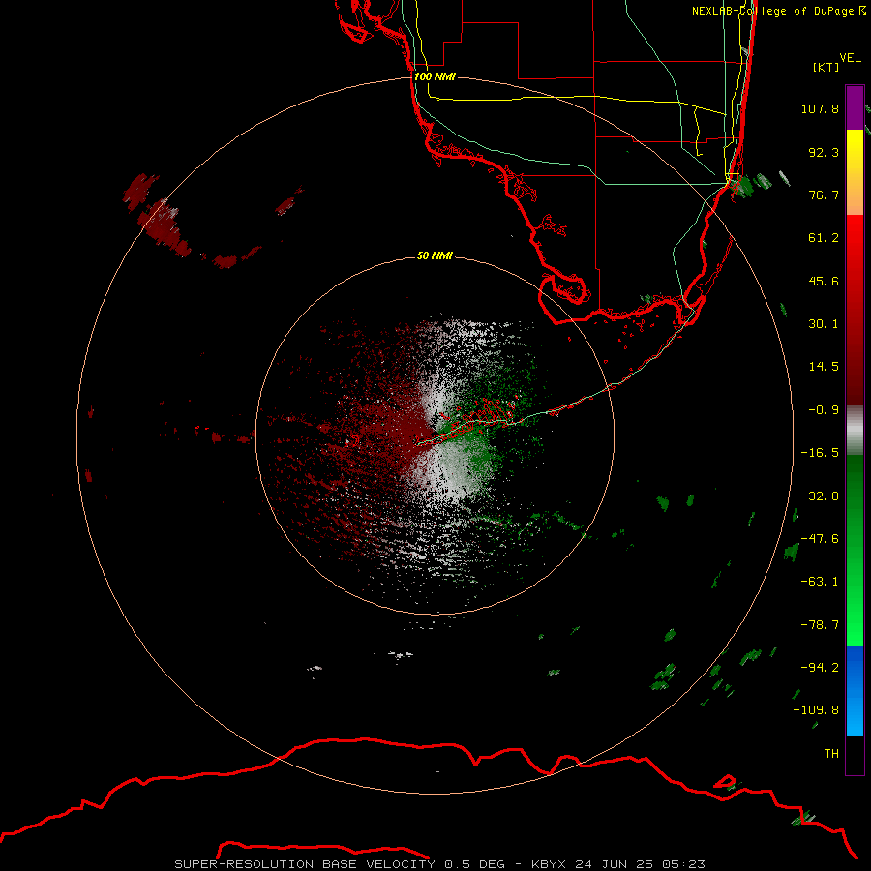Select the 30.1 legend value
The image size is (871, 871).
pos(824,324)
